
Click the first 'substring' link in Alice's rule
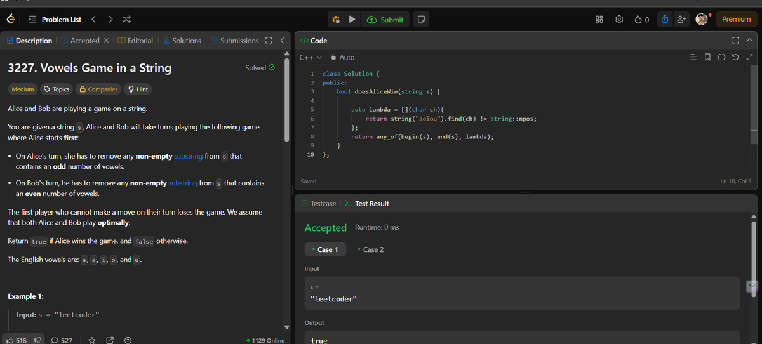pyautogui.click(x=188, y=156)
